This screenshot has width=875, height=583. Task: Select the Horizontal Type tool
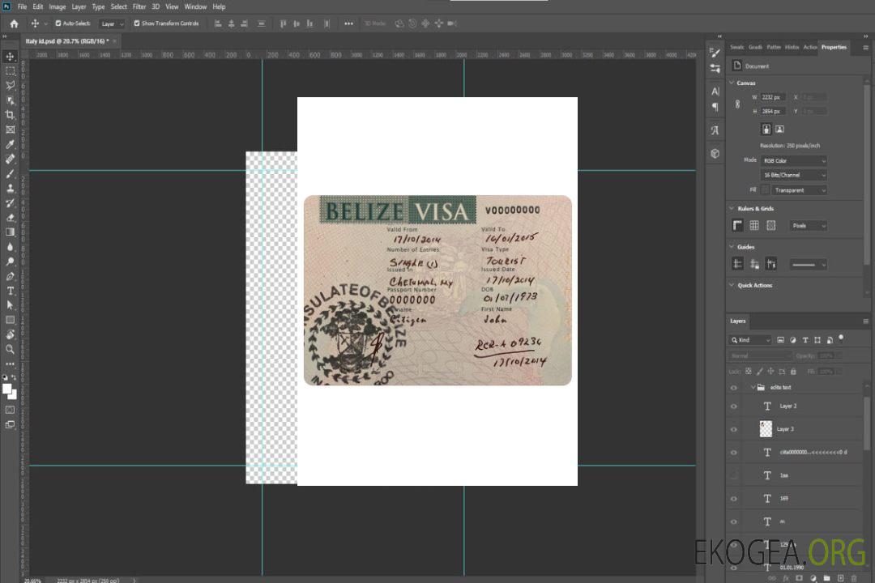tap(10, 291)
